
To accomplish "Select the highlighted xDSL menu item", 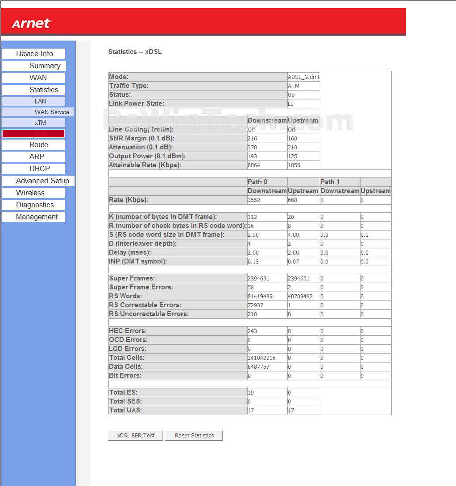I will pyautogui.click(x=33, y=133).
